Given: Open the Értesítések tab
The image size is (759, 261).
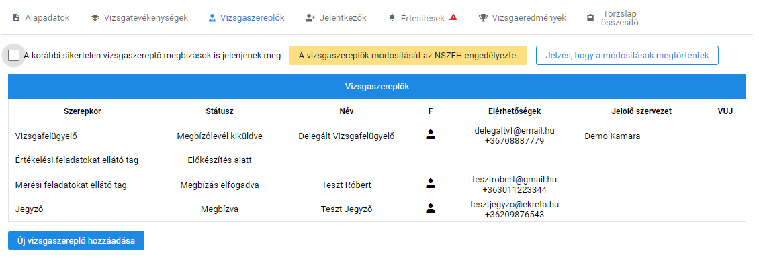Looking at the screenshot, I should point(422,18).
